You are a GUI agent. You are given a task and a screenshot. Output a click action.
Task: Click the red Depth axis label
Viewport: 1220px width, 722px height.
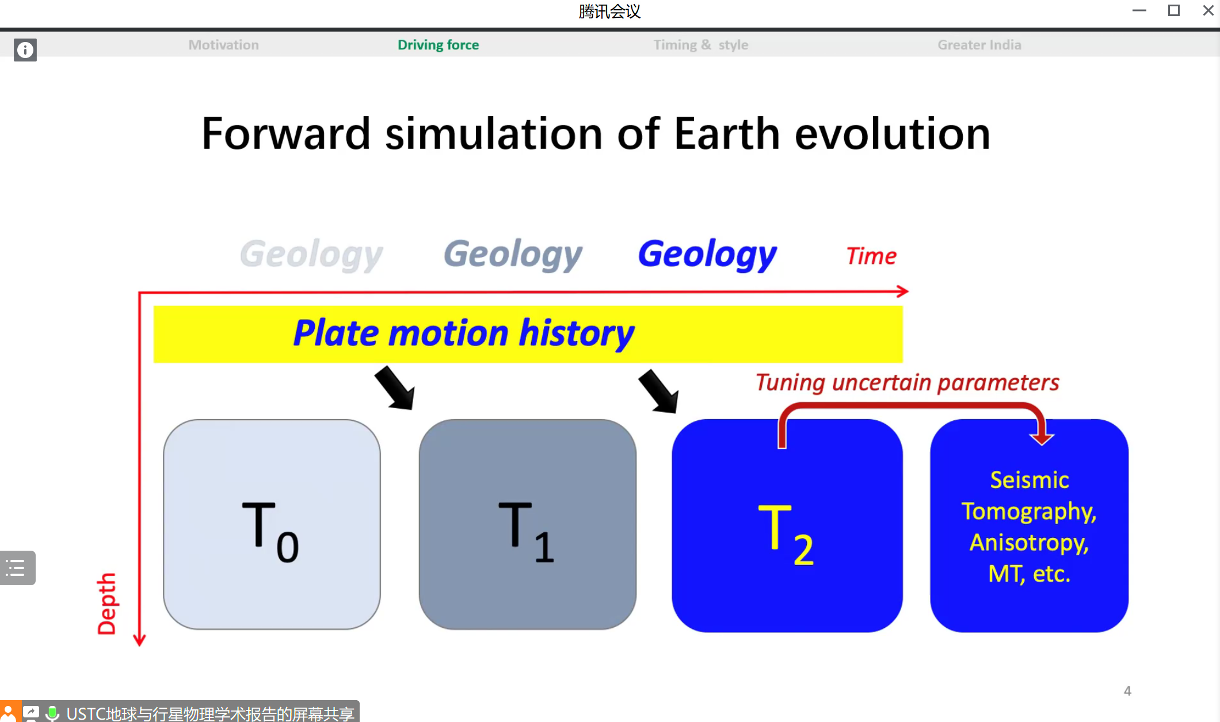[107, 604]
